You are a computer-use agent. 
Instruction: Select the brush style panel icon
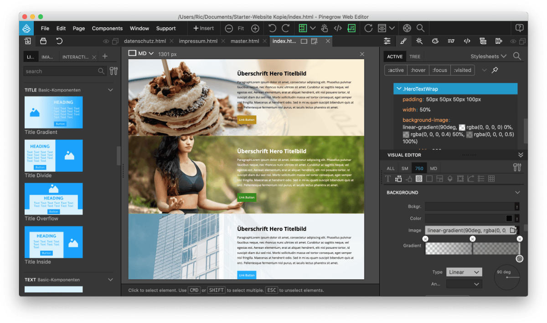(x=403, y=41)
